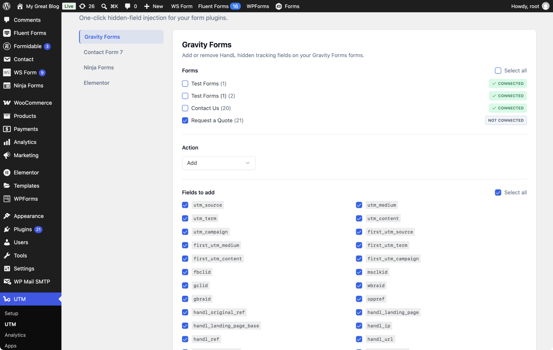This screenshot has width=553, height=350.
Task: Click the Ninja Forms sidebar icon
Action: point(7,86)
